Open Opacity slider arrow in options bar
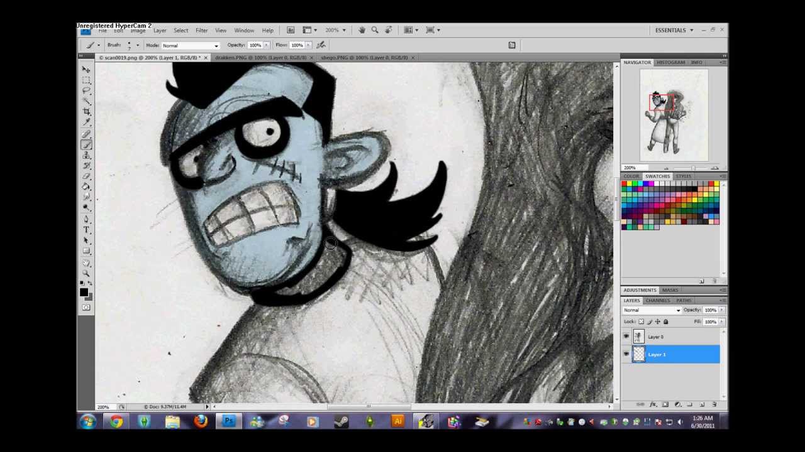 point(267,45)
